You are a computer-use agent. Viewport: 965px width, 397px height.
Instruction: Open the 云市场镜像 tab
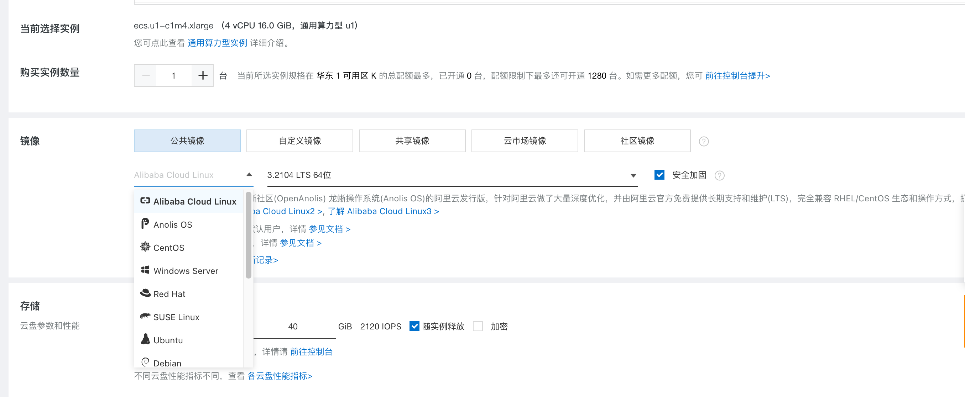point(525,141)
